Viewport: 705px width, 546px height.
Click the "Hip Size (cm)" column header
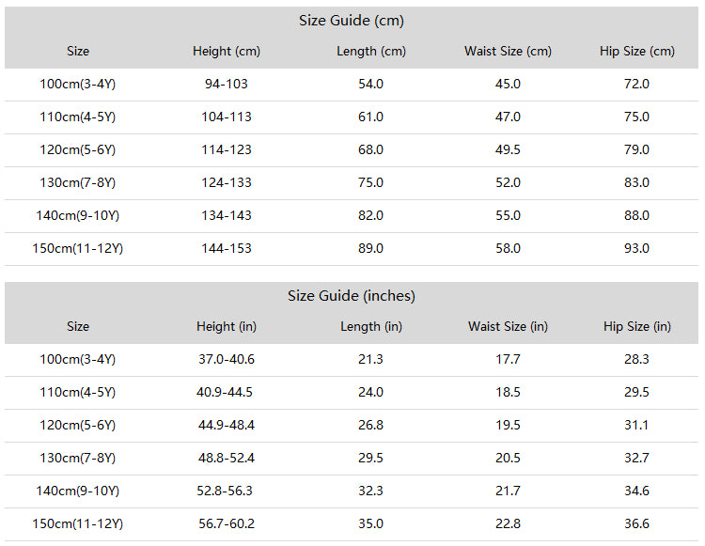coord(637,51)
